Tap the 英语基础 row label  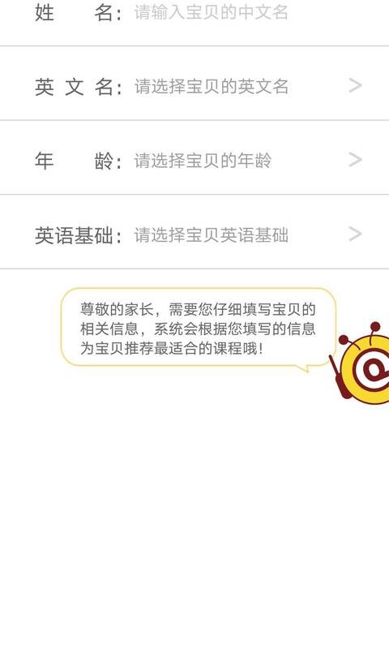click(x=78, y=235)
